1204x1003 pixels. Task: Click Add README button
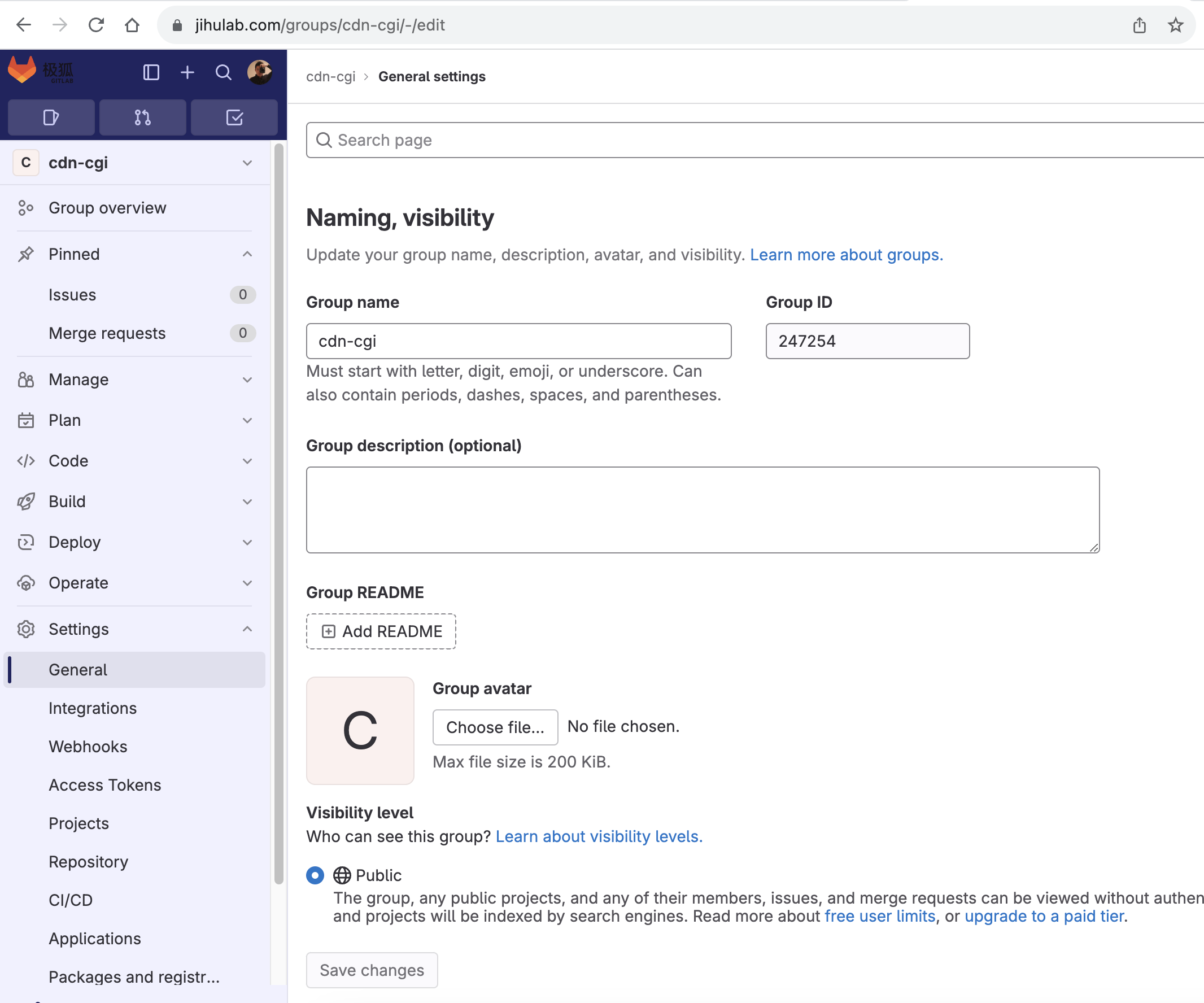[x=381, y=631]
